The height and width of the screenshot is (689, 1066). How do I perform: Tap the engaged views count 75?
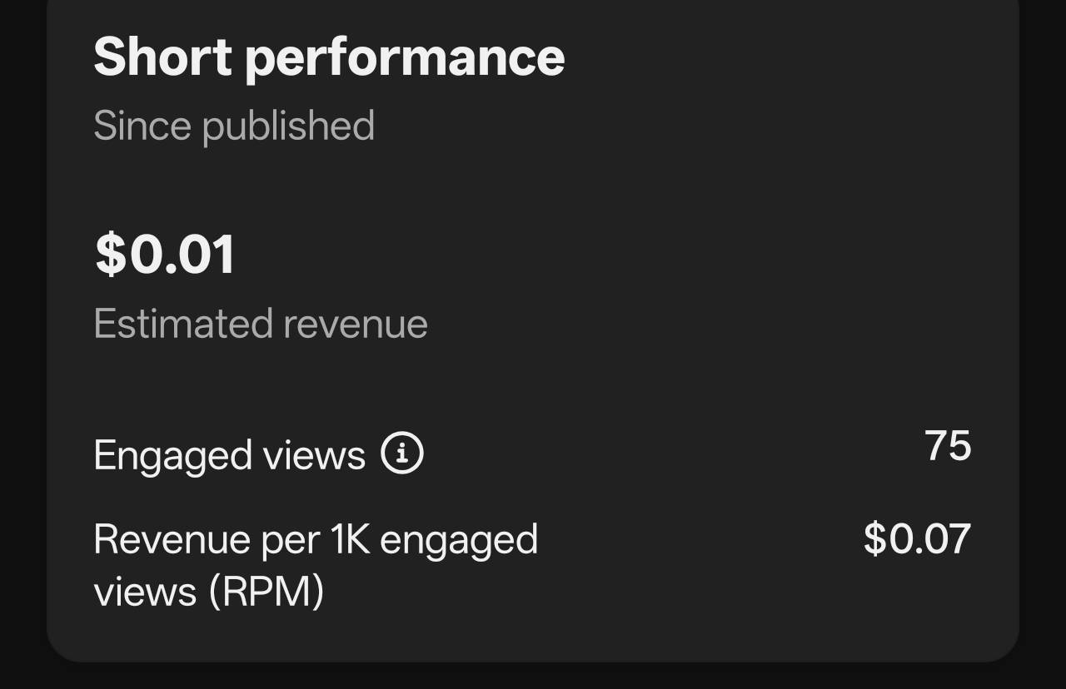pyautogui.click(x=948, y=446)
